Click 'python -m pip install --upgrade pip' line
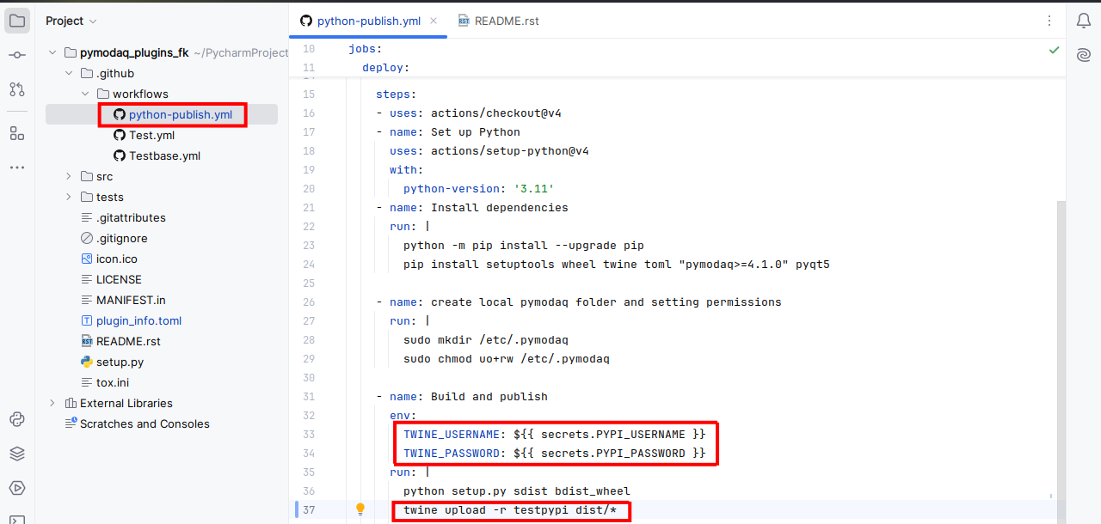This screenshot has height=524, width=1101. pyautogui.click(x=524, y=246)
